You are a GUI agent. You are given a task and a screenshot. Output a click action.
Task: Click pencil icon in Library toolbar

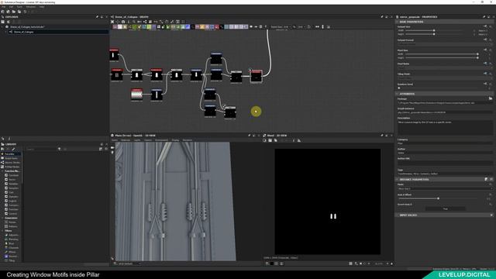13,149
